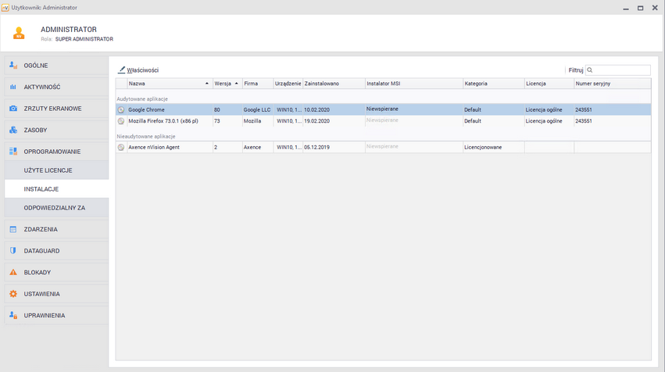Click the Aktywność bar chart icon
Viewport: 665px width, 372px height.
(x=13, y=87)
